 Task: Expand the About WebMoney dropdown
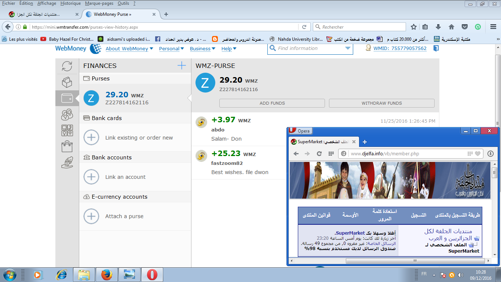[x=129, y=48]
